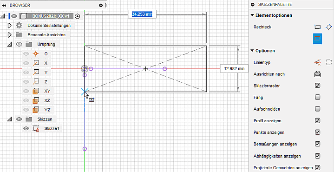
Task: Click the Dokumenteinstellungen gear icon
Action: (x=19, y=26)
